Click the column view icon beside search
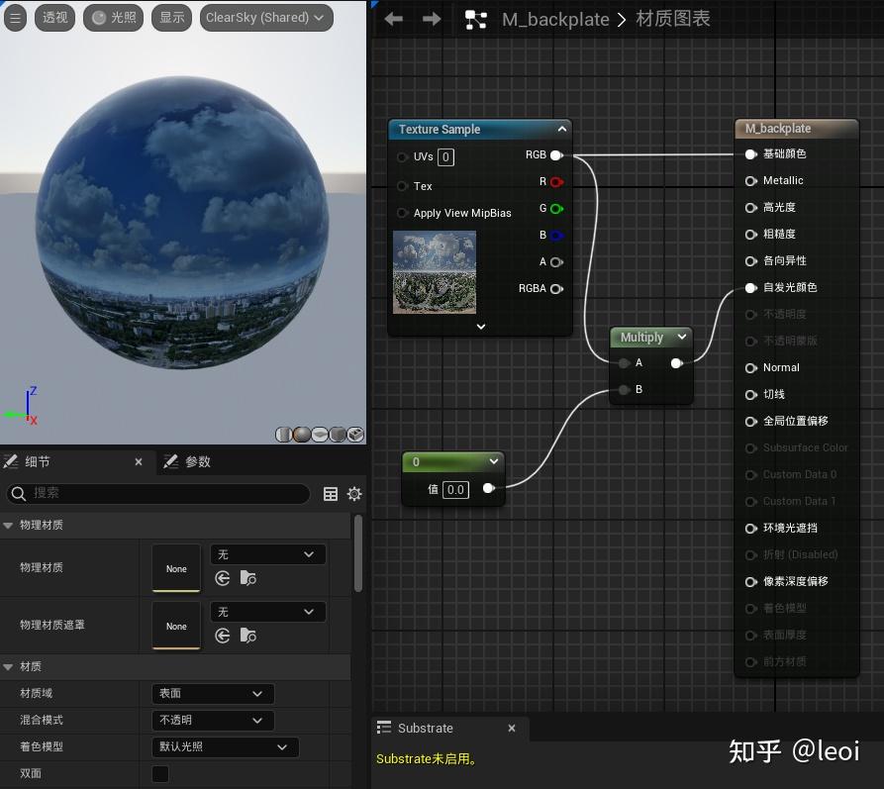Screen dimensions: 884x789 pos(331,493)
